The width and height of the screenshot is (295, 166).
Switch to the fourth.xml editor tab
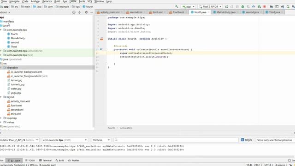178,12
